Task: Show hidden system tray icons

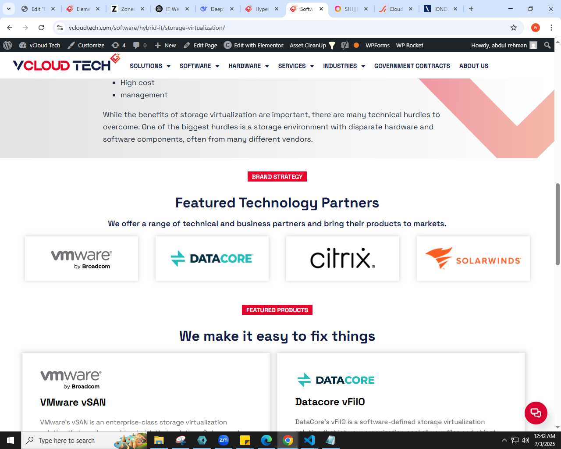Action: 504,440
